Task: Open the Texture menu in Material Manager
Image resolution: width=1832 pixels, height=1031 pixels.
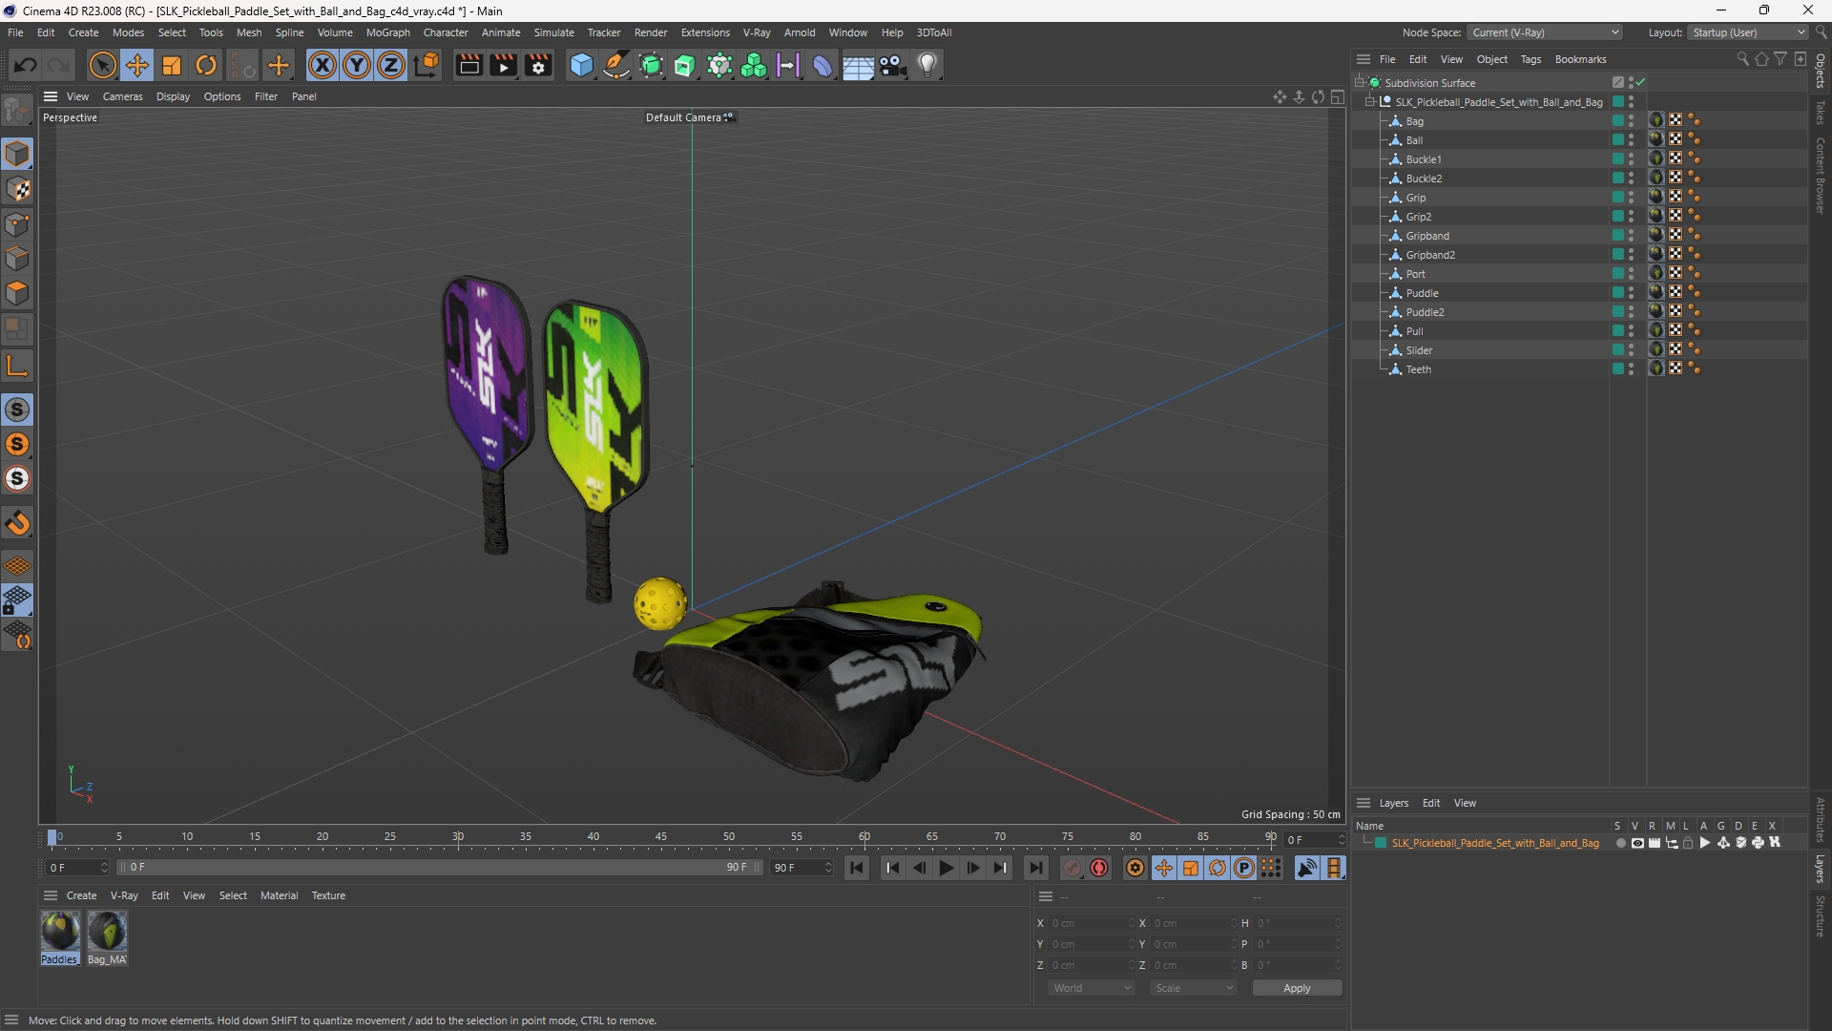Action: point(328,895)
